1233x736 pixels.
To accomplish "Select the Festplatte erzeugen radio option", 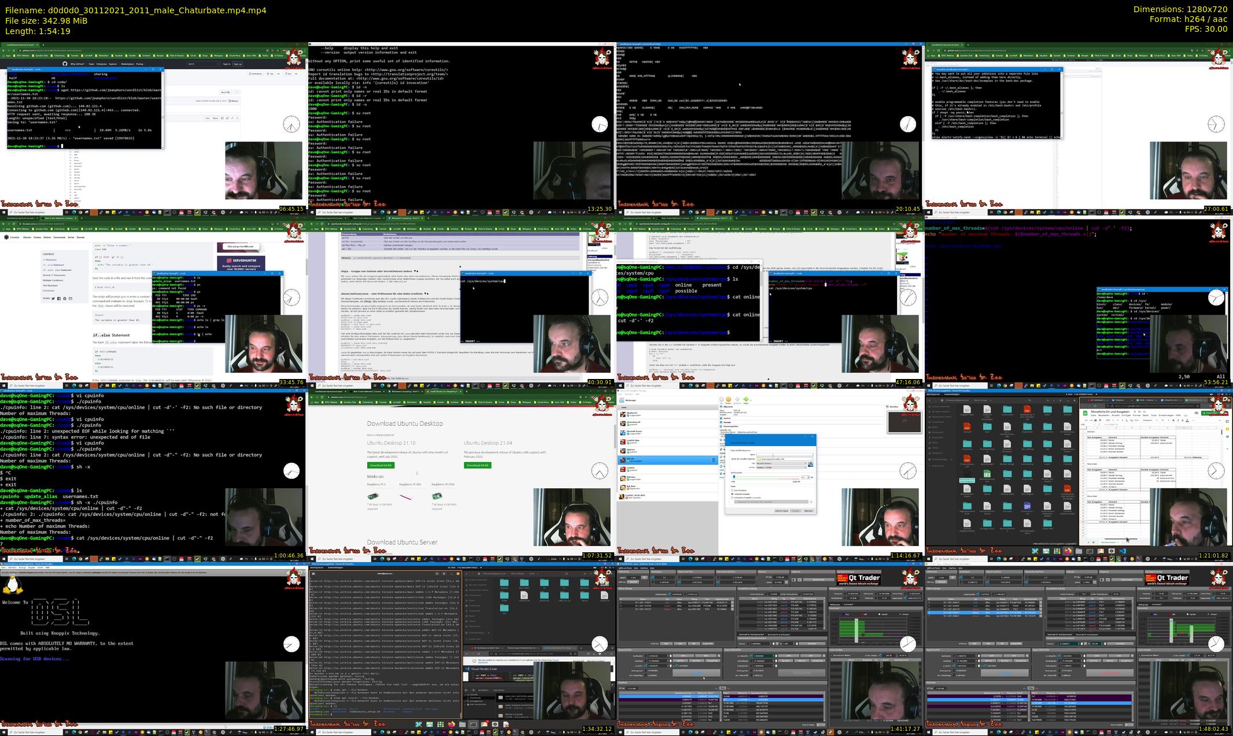I will [732, 494].
